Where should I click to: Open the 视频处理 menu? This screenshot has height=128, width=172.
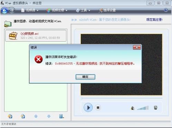point(57,10)
